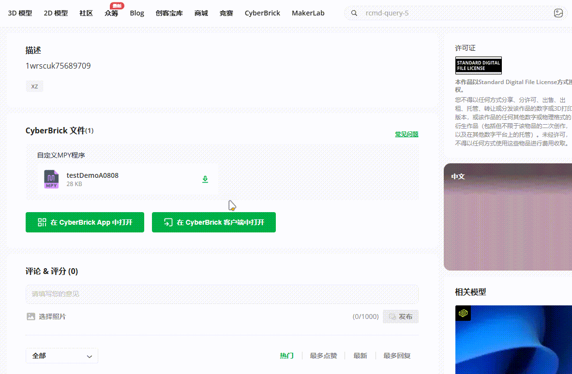Click the search magnifier icon
This screenshot has width=572, height=374.
coord(354,13)
